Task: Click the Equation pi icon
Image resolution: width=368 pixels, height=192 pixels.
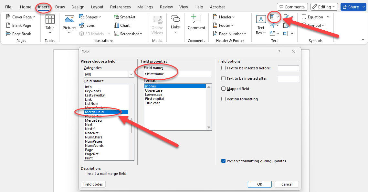Action: click(x=304, y=17)
